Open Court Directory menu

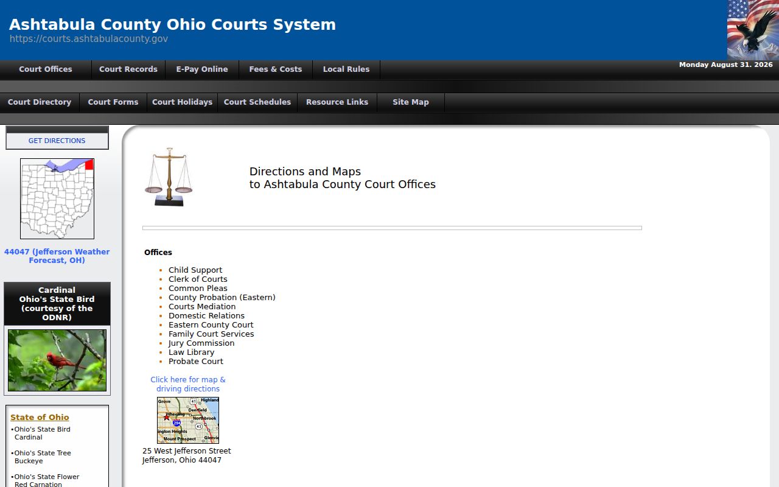pos(40,102)
